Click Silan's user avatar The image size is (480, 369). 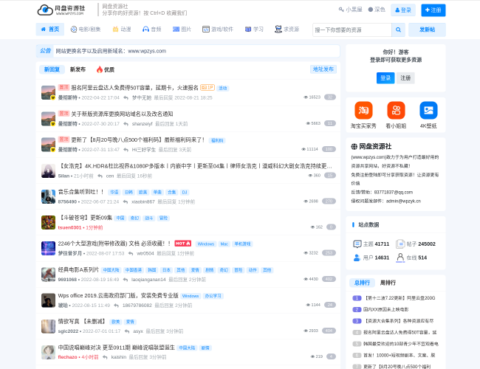point(48,170)
